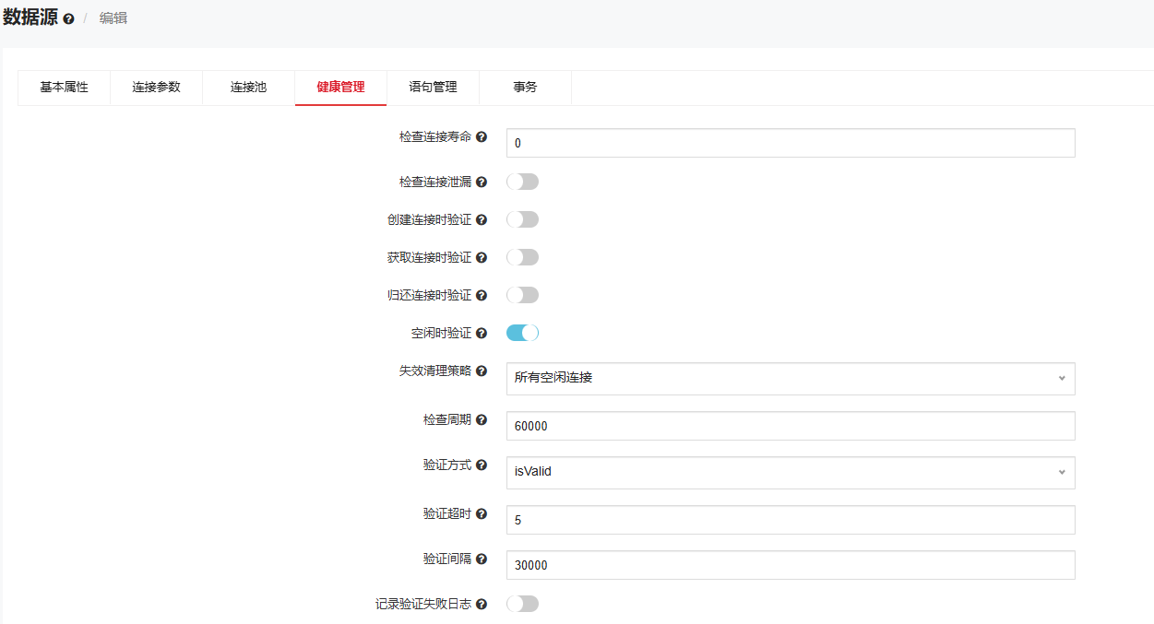Click the 验证方式 label text
The image size is (1154, 624).
pos(447,465)
